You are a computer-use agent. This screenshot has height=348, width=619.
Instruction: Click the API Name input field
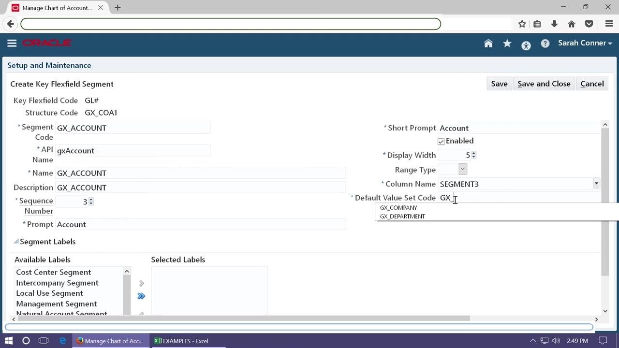(x=133, y=150)
